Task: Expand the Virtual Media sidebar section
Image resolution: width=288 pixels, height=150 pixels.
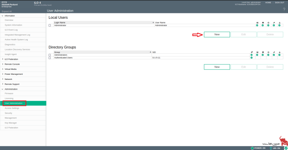Action: click(3, 69)
